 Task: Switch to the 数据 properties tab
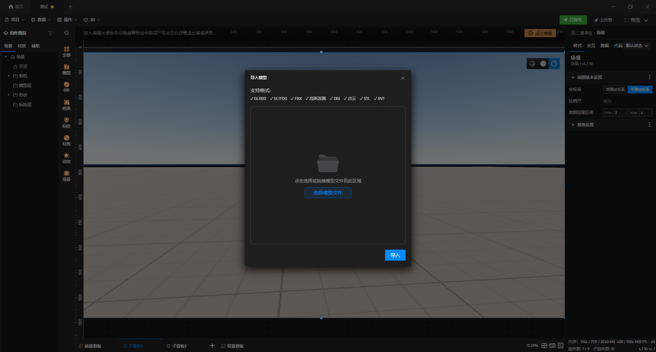coord(605,46)
